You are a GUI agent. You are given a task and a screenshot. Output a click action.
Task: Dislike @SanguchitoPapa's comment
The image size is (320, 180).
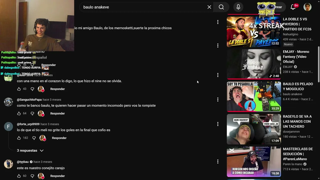click(x=32, y=113)
